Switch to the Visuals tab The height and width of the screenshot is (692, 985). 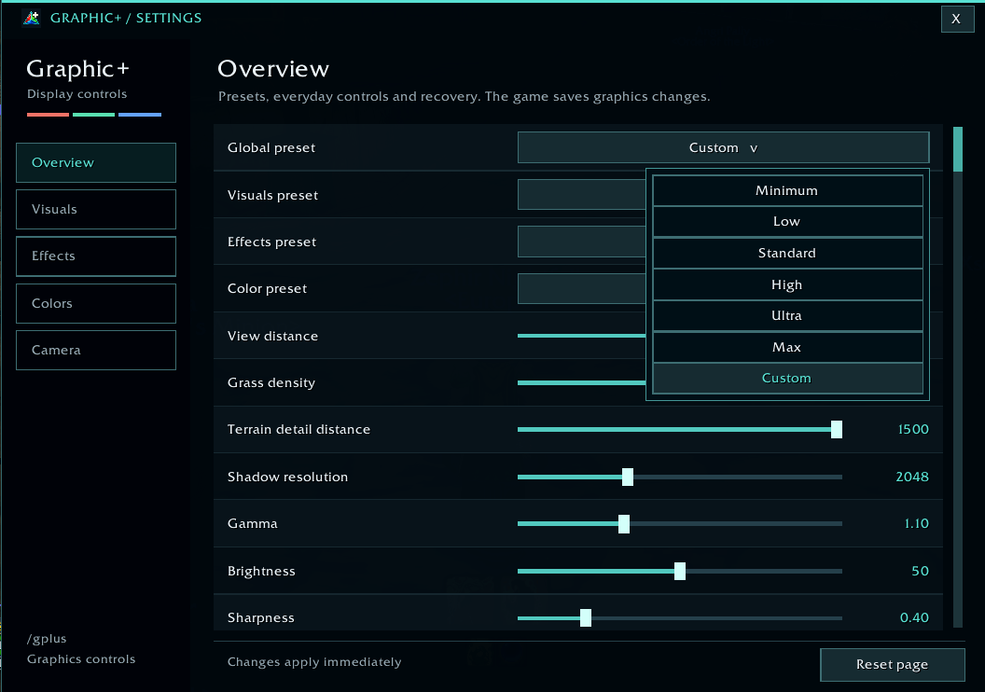pyautogui.click(x=96, y=209)
